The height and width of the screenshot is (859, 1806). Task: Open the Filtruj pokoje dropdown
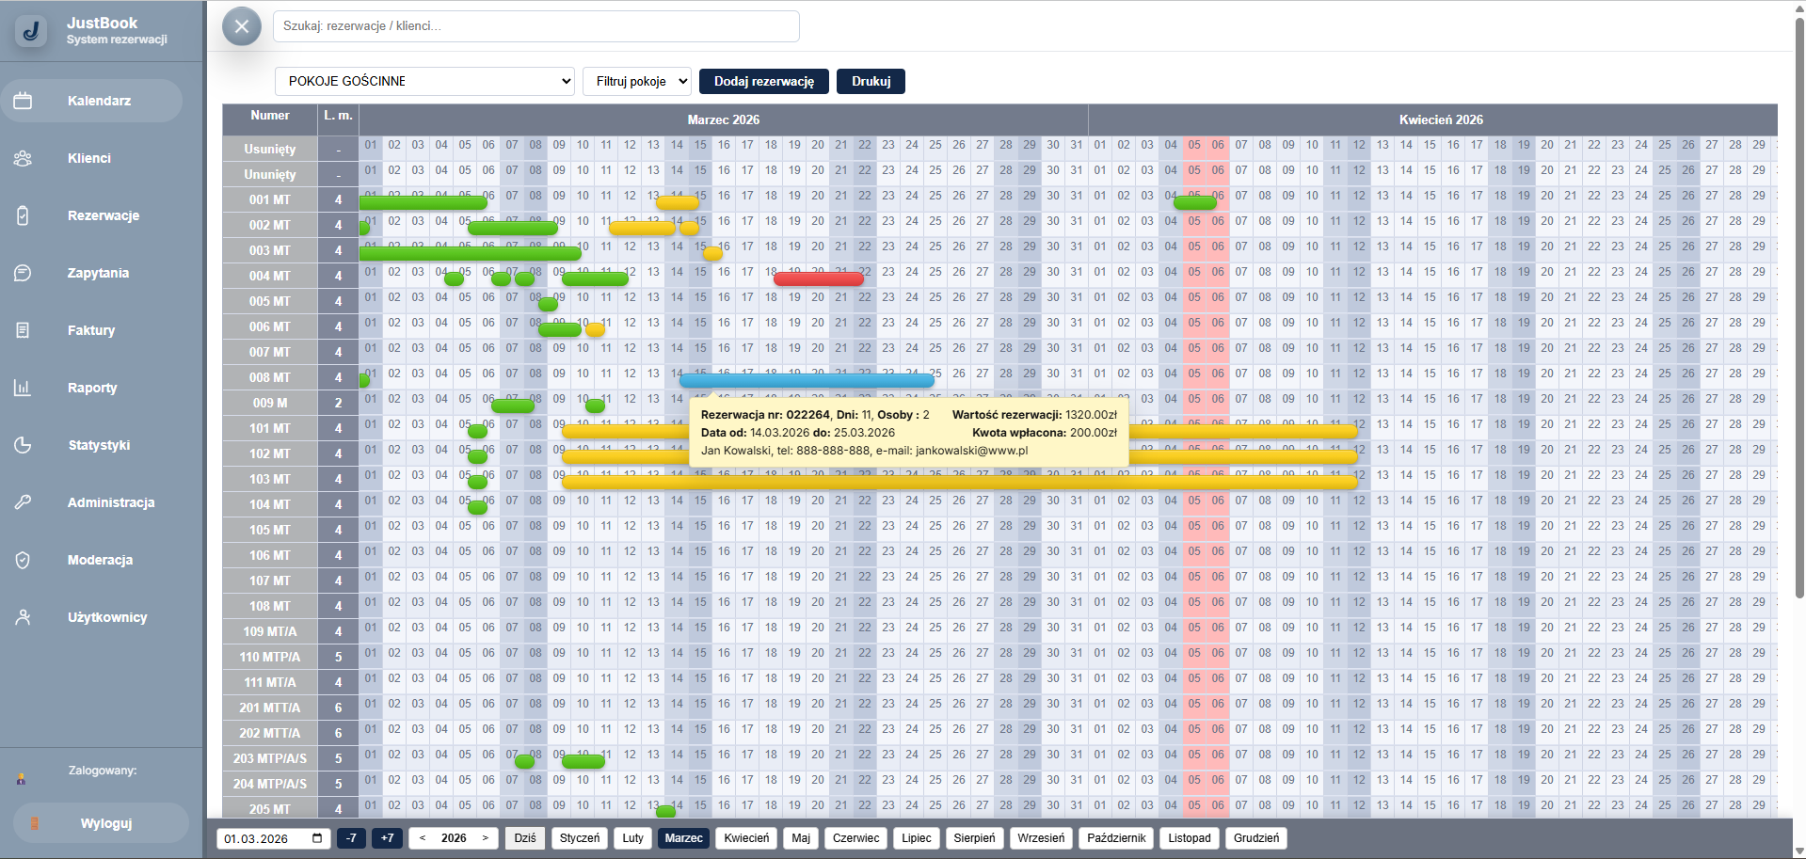(637, 82)
